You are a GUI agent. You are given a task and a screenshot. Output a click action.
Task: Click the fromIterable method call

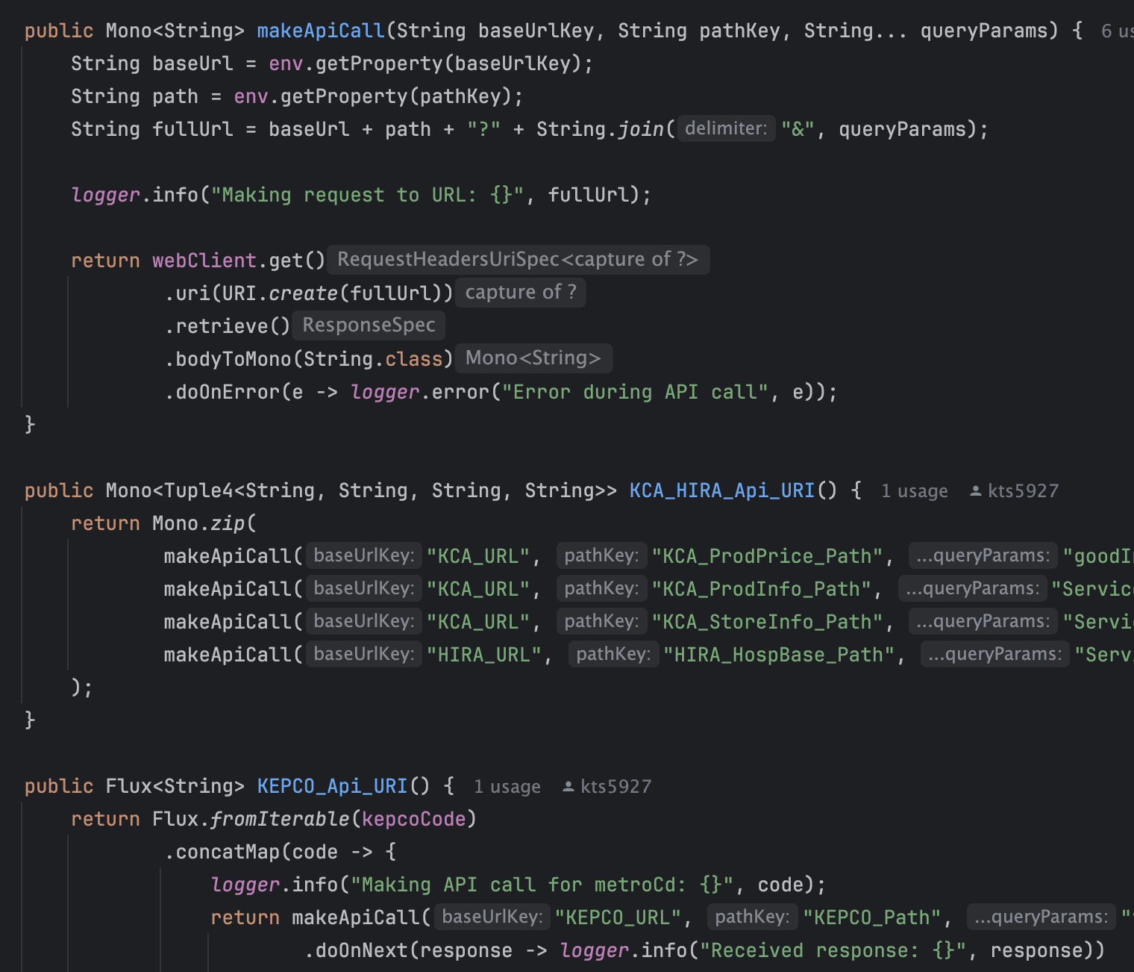(280, 819)
